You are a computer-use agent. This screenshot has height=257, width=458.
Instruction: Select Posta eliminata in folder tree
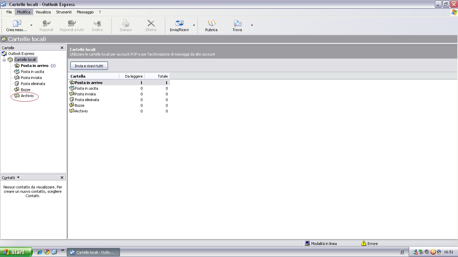[x=33, y=84]
